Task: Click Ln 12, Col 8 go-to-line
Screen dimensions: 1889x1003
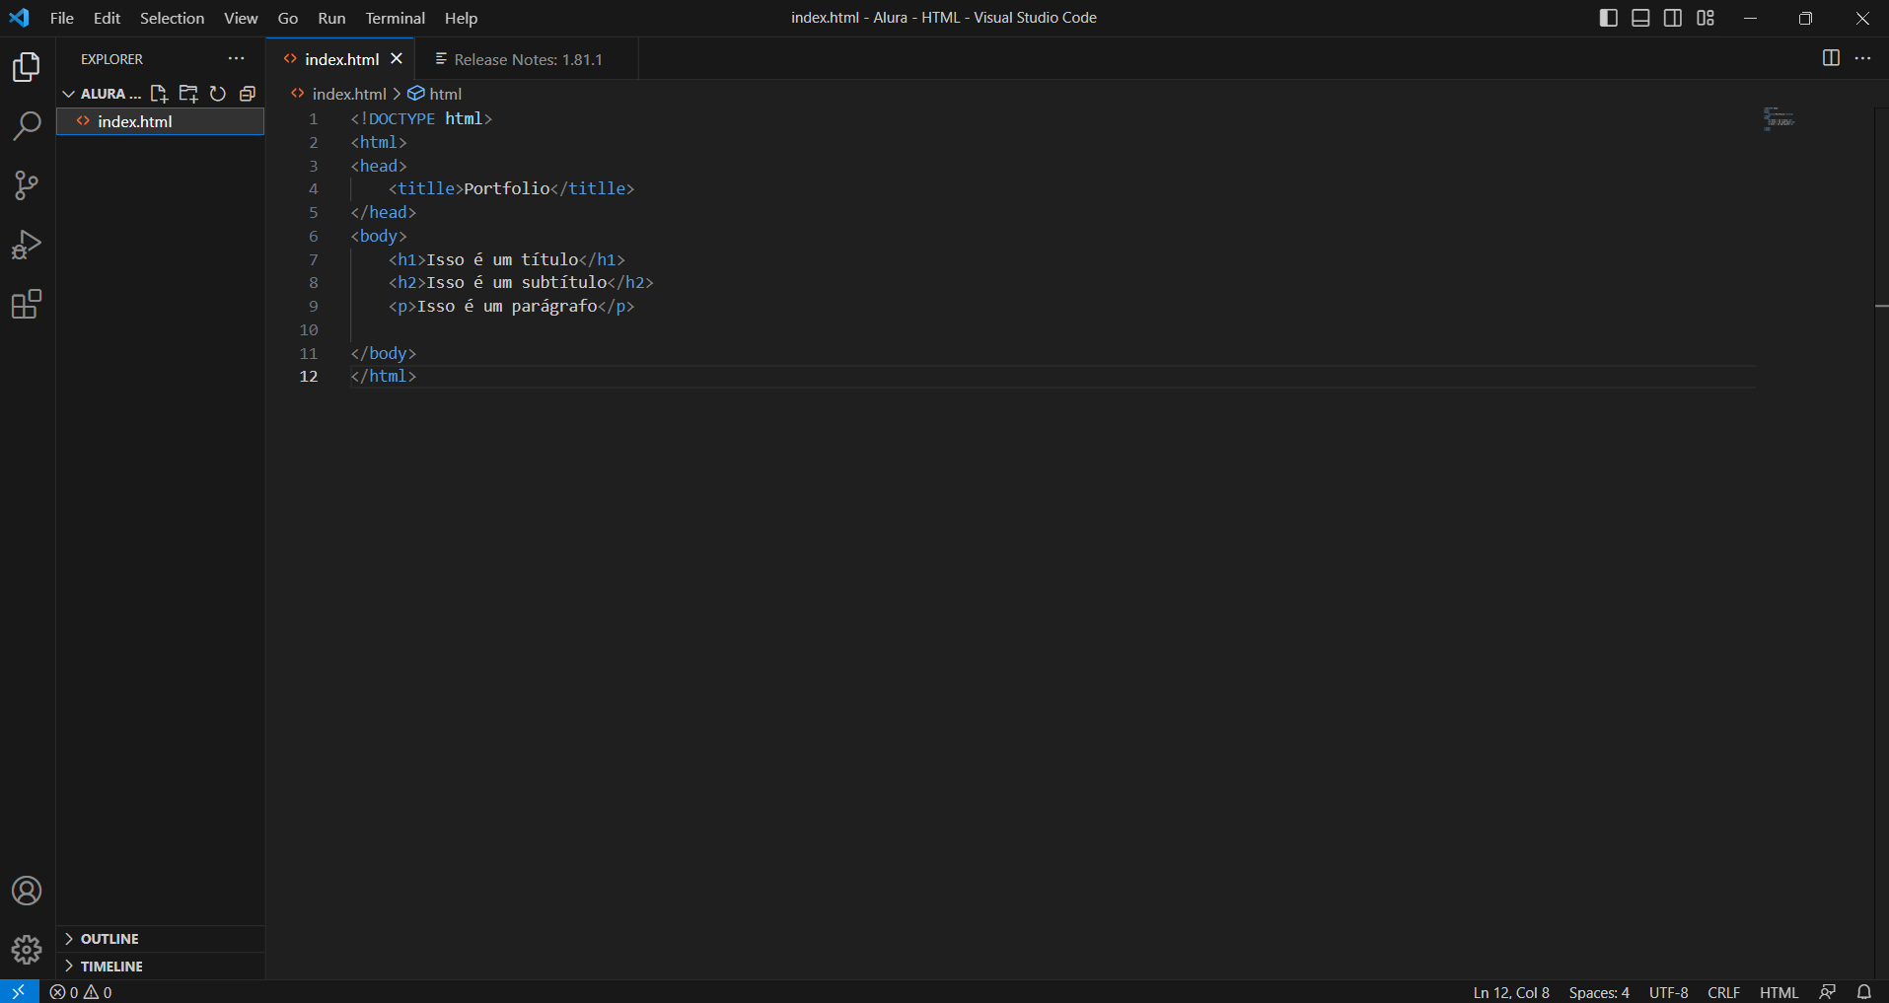Action: [x=1511, y=992]
